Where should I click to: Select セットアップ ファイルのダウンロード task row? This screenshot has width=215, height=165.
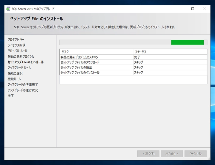click(133, 62)
